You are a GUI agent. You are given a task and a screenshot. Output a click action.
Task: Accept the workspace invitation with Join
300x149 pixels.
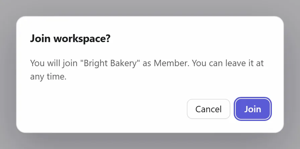[x=252, y=109]
